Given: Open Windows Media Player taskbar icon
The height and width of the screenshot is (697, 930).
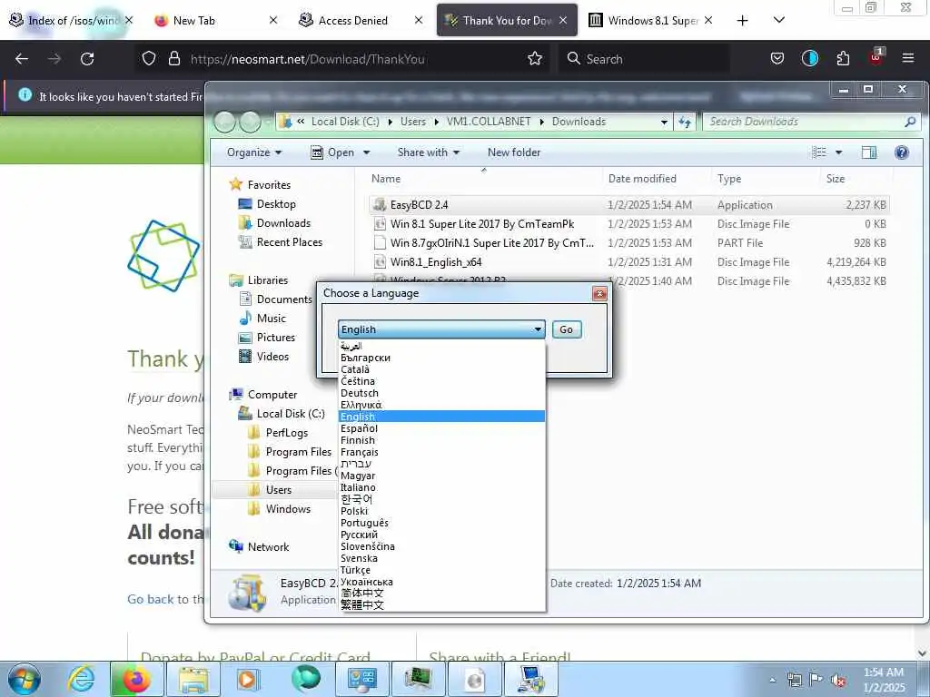Looking at the screenshot, I should click(249, 679).
